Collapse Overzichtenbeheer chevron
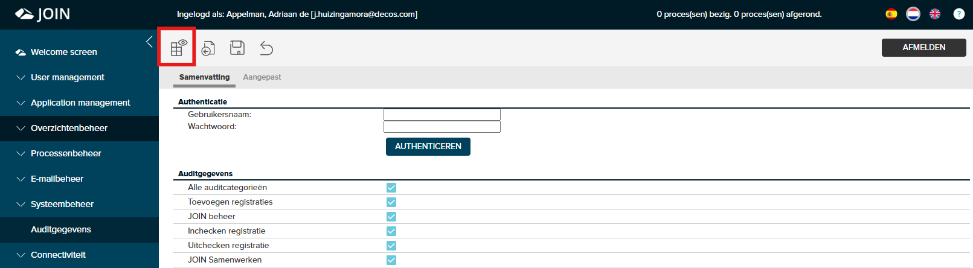 (21, 128)
